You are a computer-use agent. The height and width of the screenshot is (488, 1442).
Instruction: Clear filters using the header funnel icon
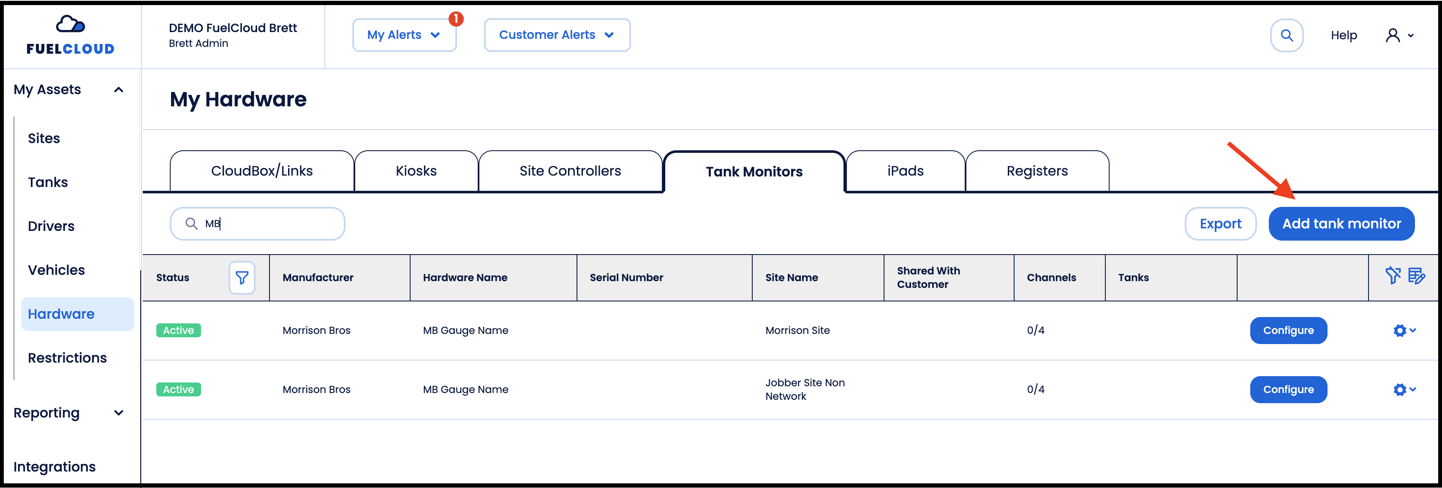1393,276
